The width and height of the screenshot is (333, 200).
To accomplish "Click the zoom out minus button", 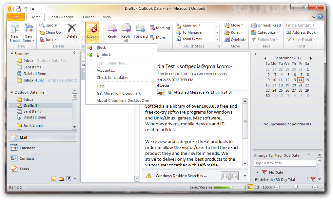I will [x=277, y=187].
